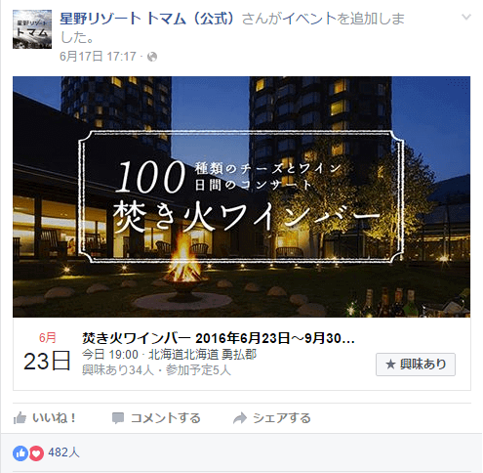Open 星野リゾート トマム（公式） page link
The height and width of the screenshot is (473, 483).
pyautogui.click(x=146, y=19)
